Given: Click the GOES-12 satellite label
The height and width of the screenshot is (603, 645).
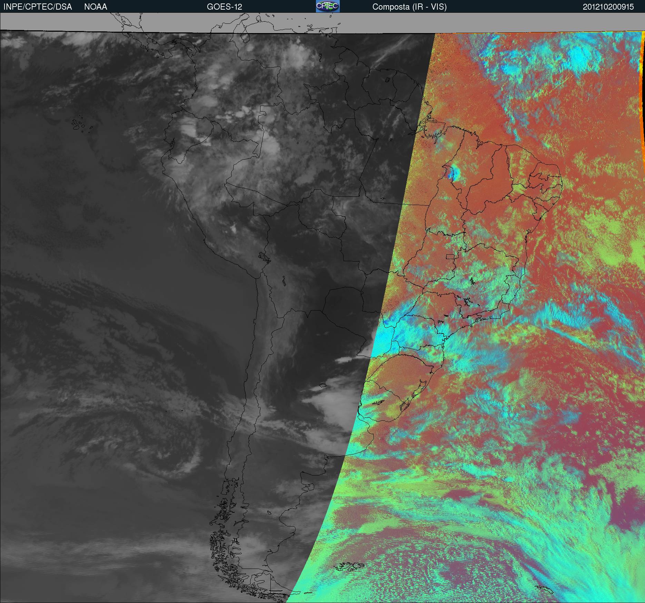Looking at the screenshot, I should pos(225,7).
